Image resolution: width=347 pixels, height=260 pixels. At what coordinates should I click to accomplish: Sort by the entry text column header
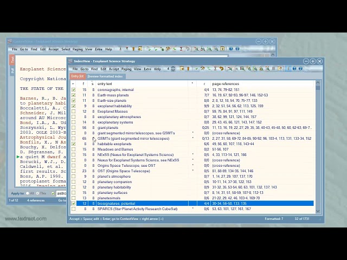105,84
